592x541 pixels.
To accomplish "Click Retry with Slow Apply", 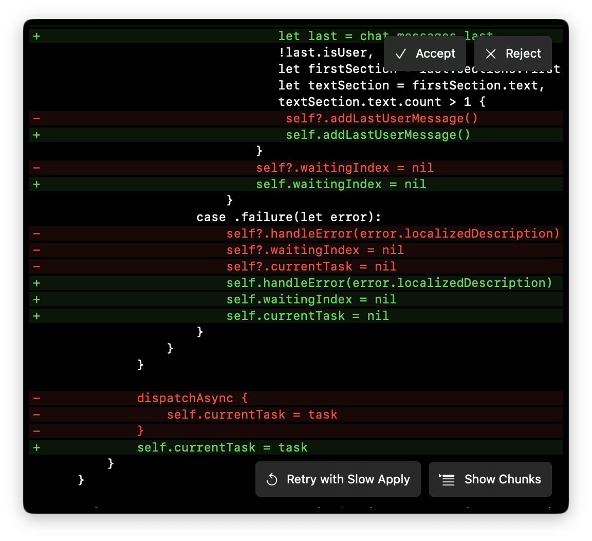I will (338, 479).
